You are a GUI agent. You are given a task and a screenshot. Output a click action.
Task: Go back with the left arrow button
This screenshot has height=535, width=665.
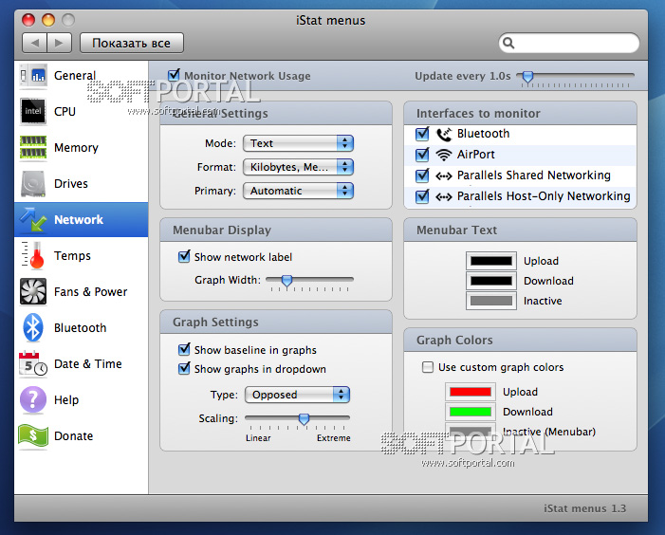pos(34,43)
